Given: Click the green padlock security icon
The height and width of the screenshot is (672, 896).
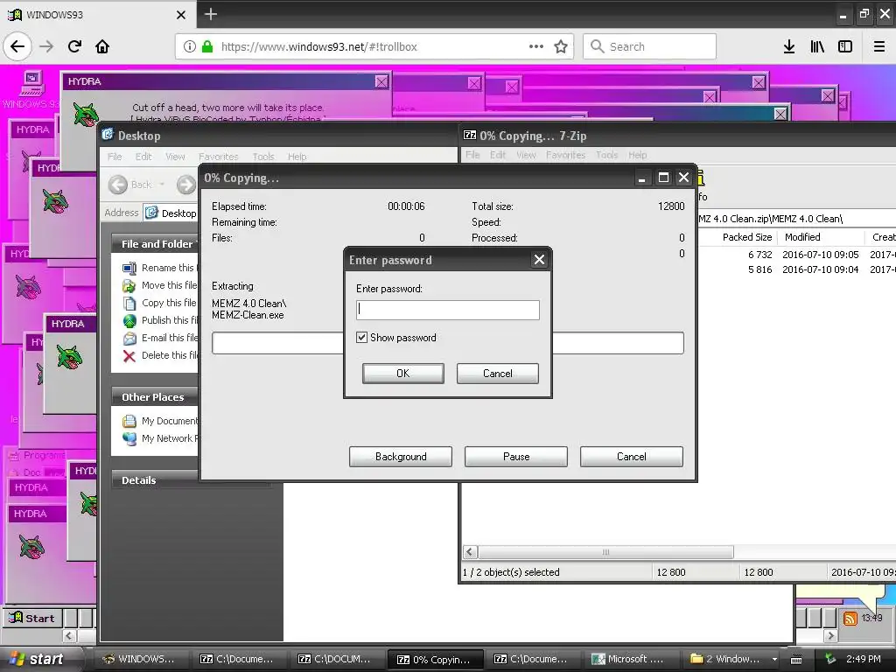Looking at the screenshot, I should (206, 46).
